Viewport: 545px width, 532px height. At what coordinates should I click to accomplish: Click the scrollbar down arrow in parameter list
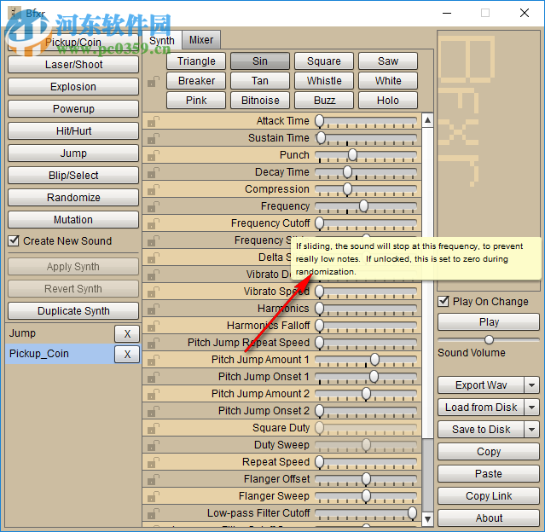tap(427, 519)
